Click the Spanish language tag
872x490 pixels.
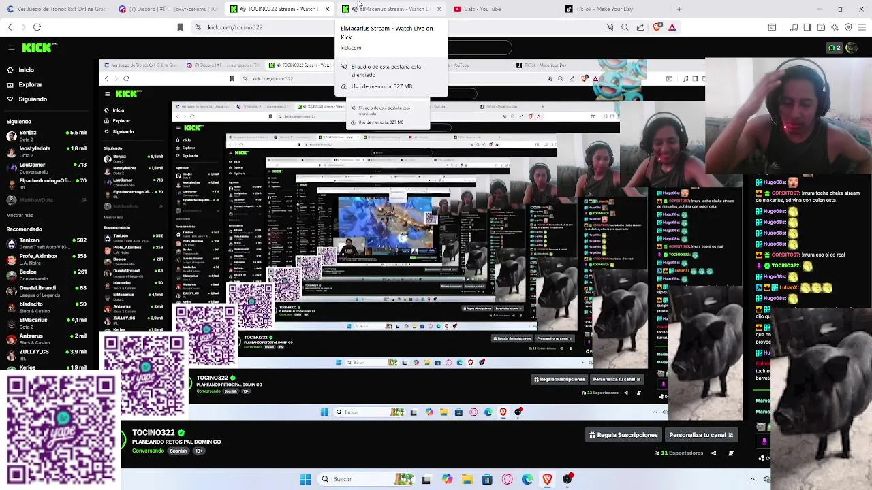coord(178,451)
